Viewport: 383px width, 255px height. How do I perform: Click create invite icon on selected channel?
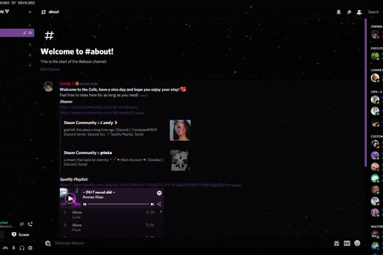click(25, 32)
